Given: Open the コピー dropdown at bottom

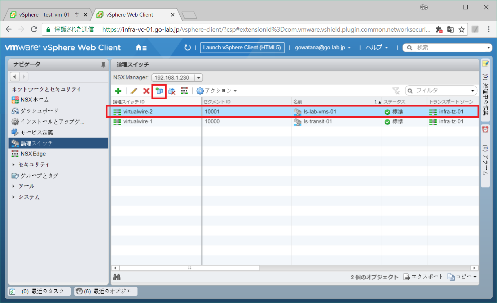Looking at the screenshot, I should click(x=462, y=277).
